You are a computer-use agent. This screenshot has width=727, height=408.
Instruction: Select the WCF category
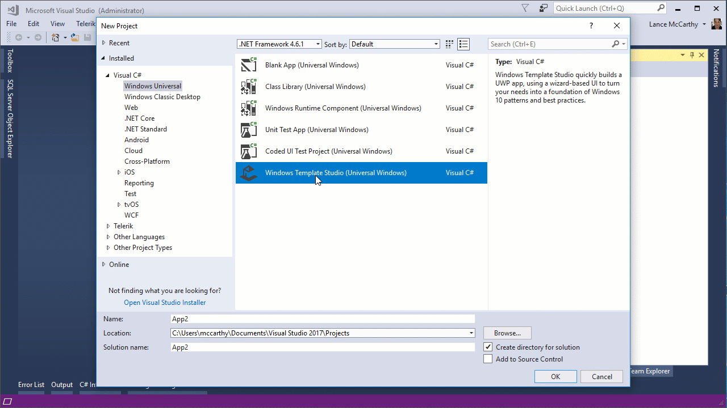click(x=132, y=215)
